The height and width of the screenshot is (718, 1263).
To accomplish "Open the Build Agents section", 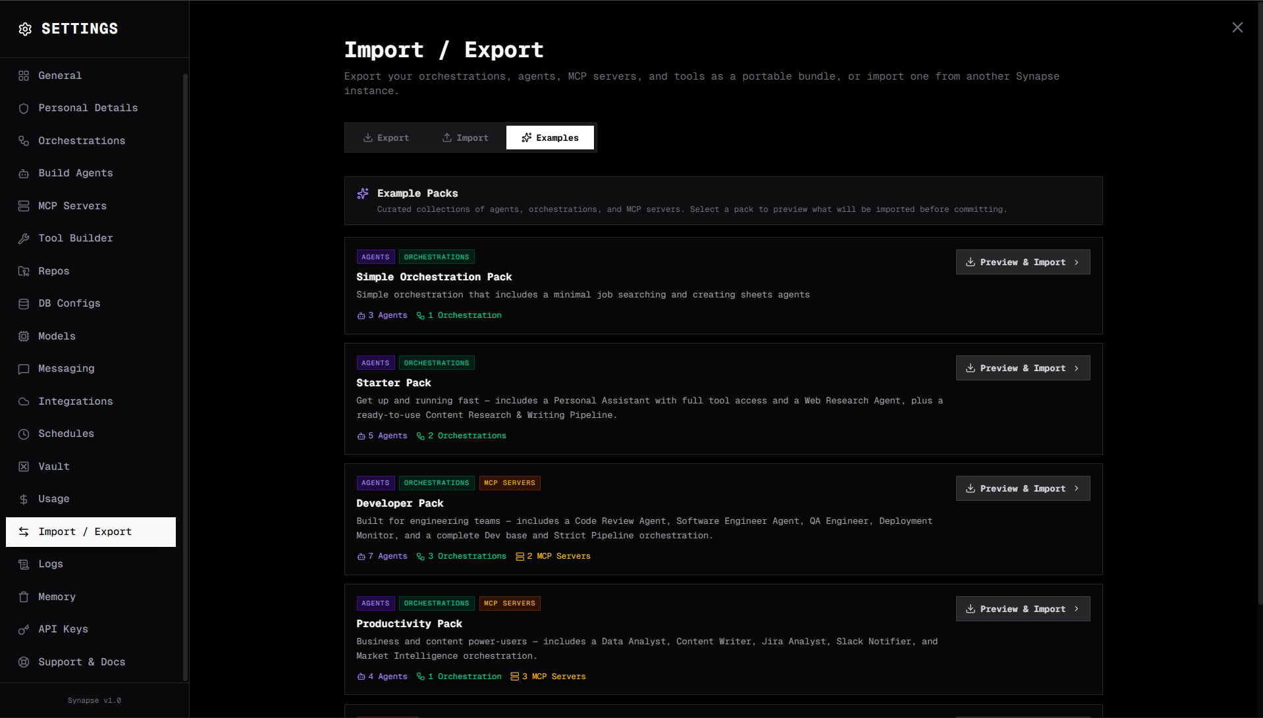I will (x=91, y=173).
